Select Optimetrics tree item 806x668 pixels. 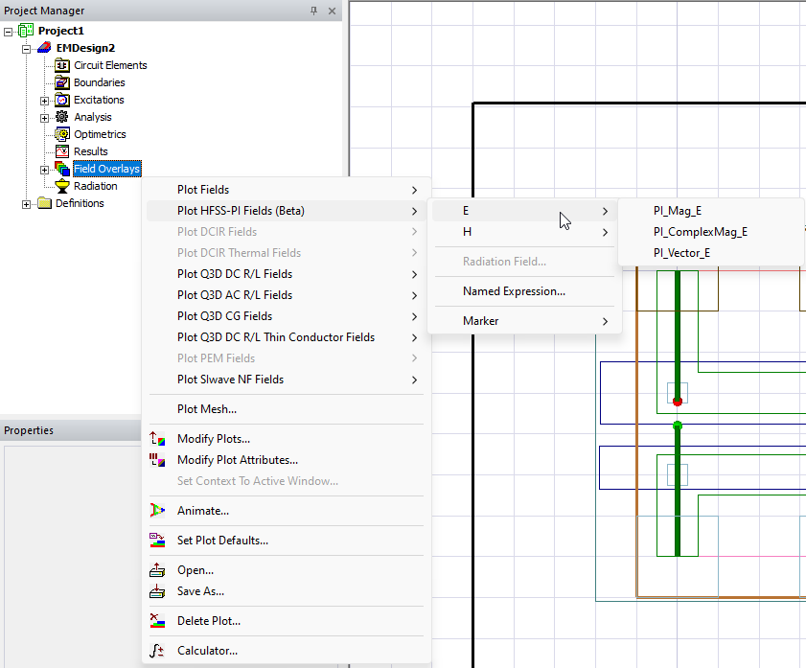click(100, 134)
